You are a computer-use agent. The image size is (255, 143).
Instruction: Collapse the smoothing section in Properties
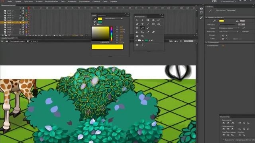coord(206,42)
